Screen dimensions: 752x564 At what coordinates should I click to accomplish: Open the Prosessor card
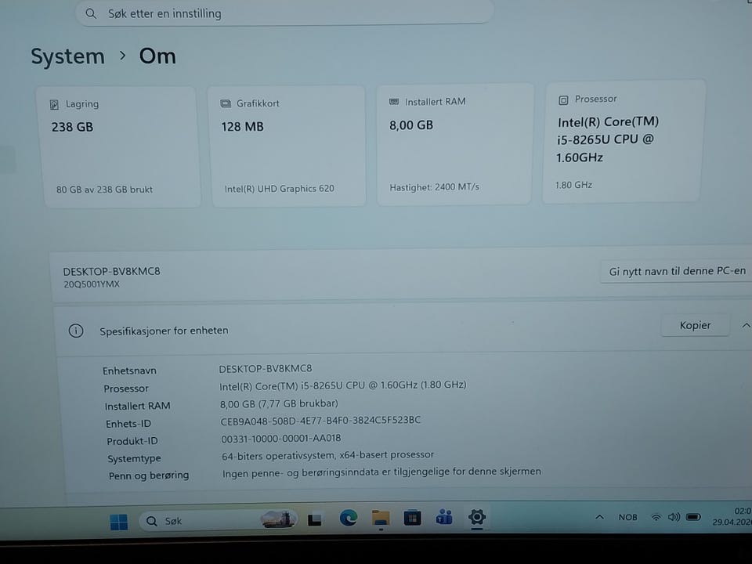[x=623, y=142]
